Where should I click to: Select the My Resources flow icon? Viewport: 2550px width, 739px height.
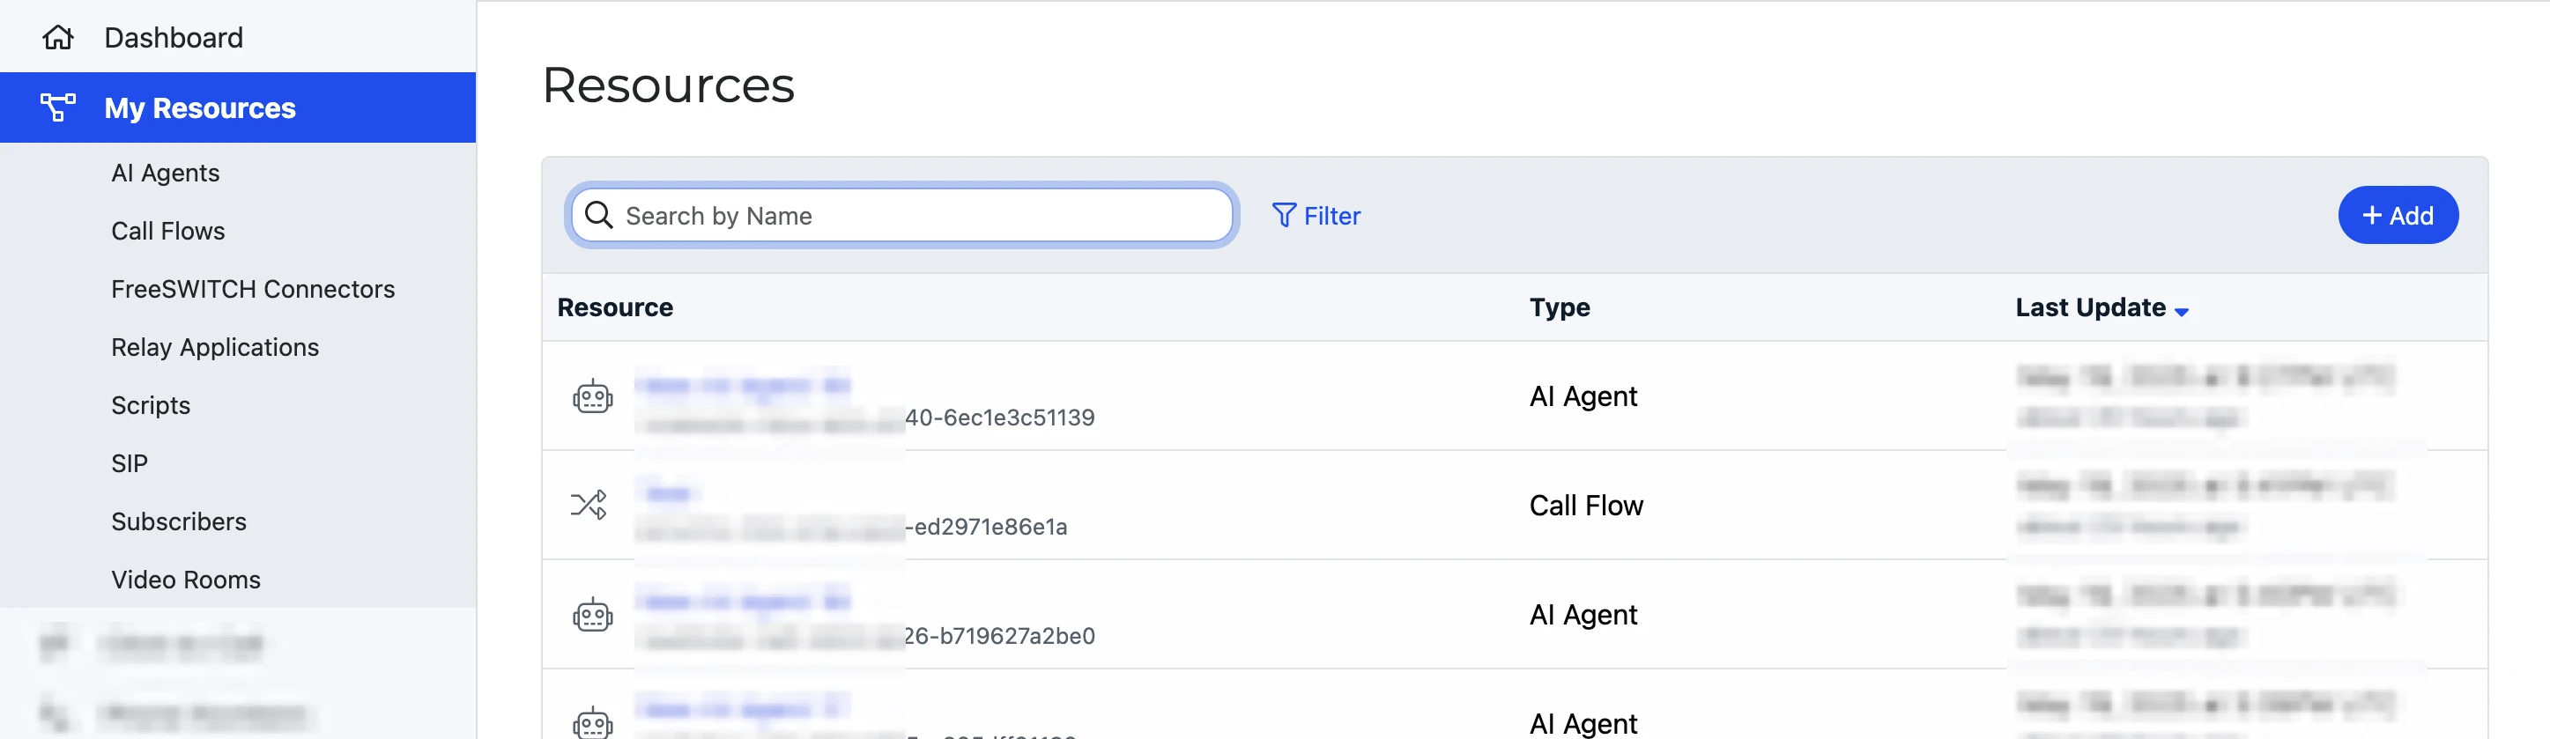pos(58,107)
